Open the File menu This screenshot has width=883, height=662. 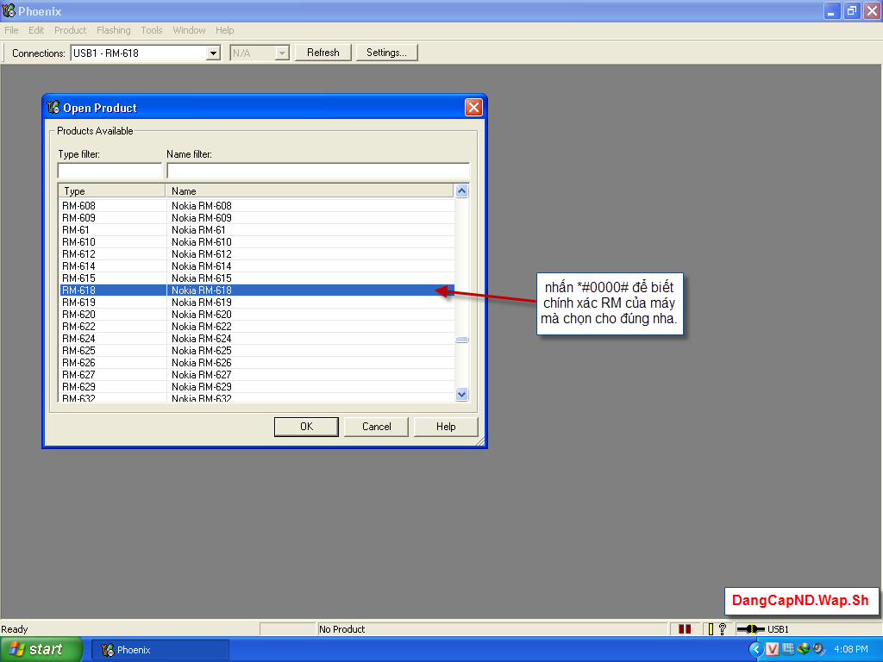pyautogui.click(x=11, y=30)
